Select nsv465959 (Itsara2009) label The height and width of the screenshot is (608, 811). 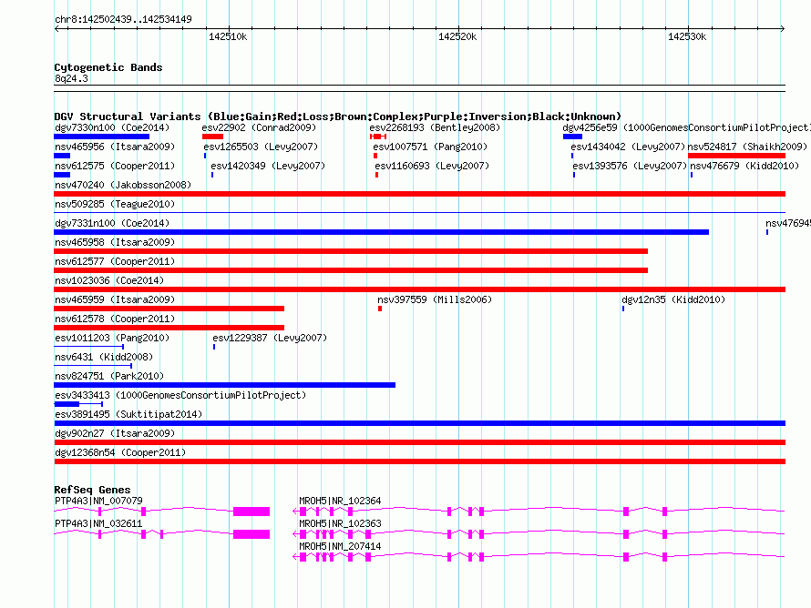point(115,299)
